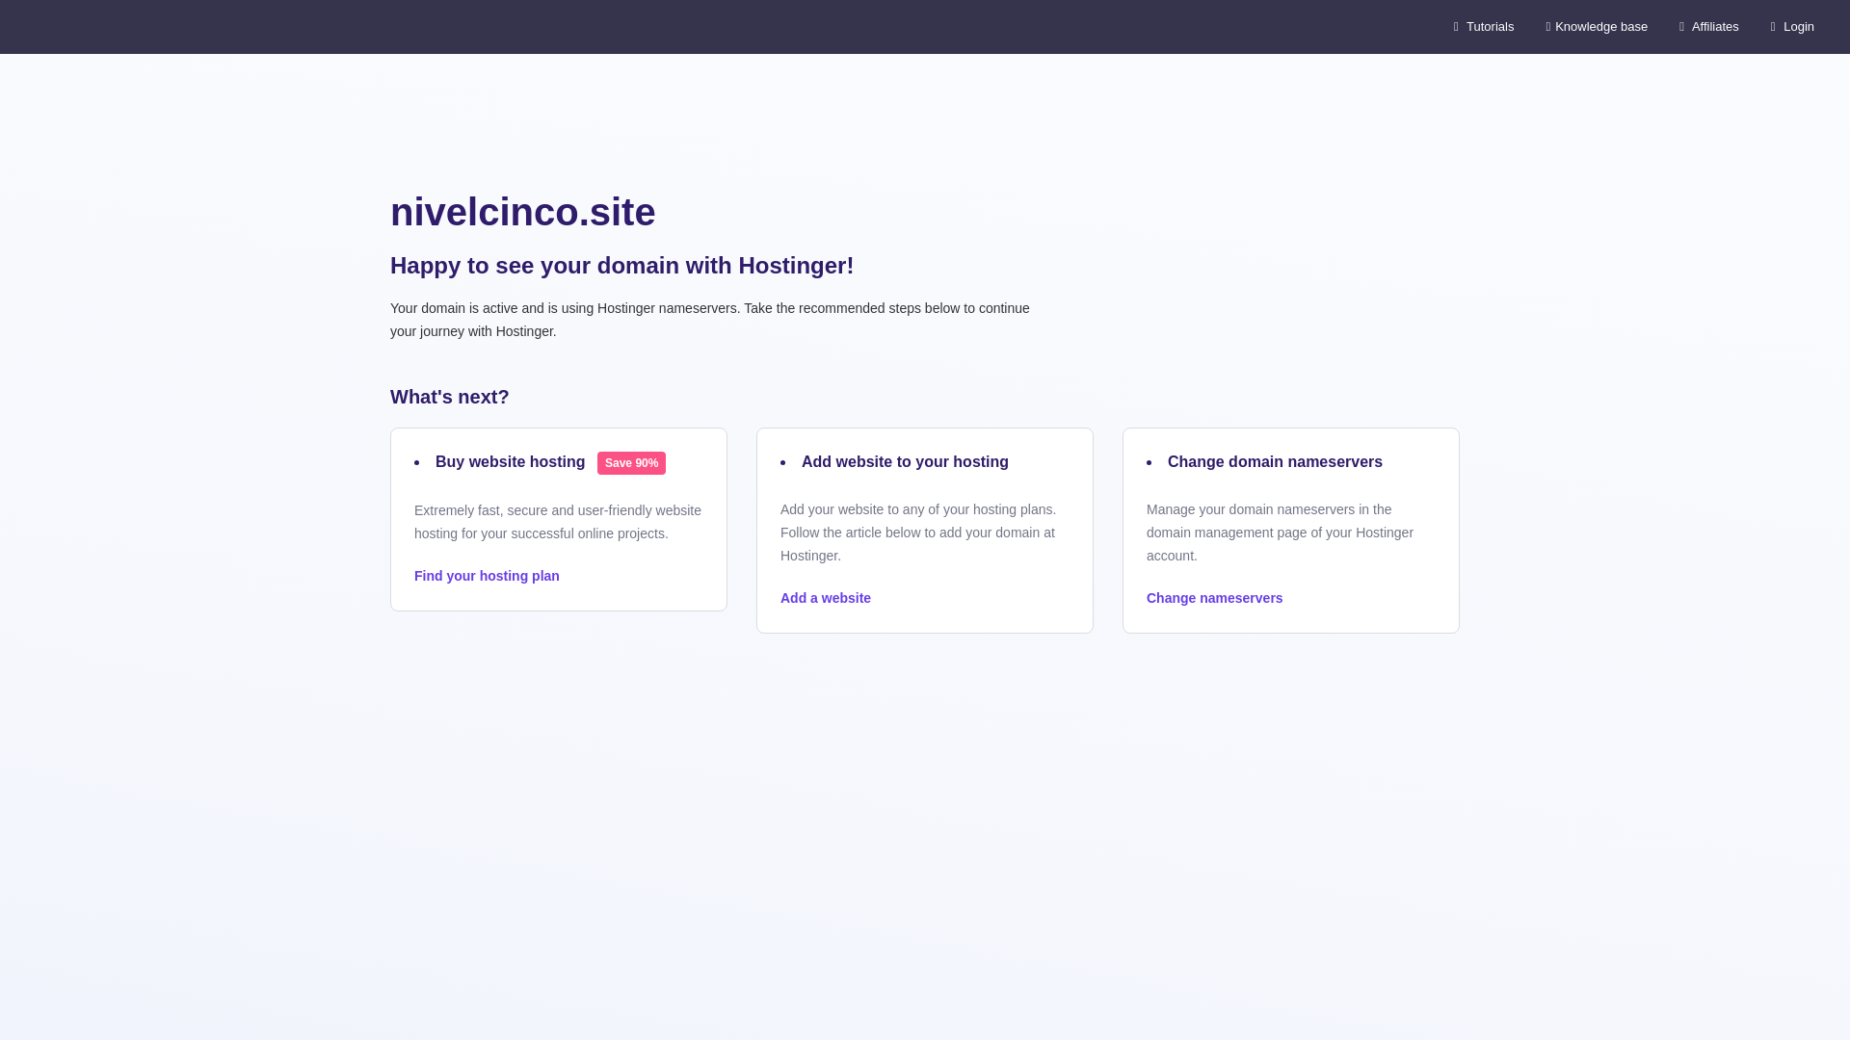Click the Find your hosting plan link
Image resolution: width=1850 pixels, height=1040 pixels.
[487, 576]
